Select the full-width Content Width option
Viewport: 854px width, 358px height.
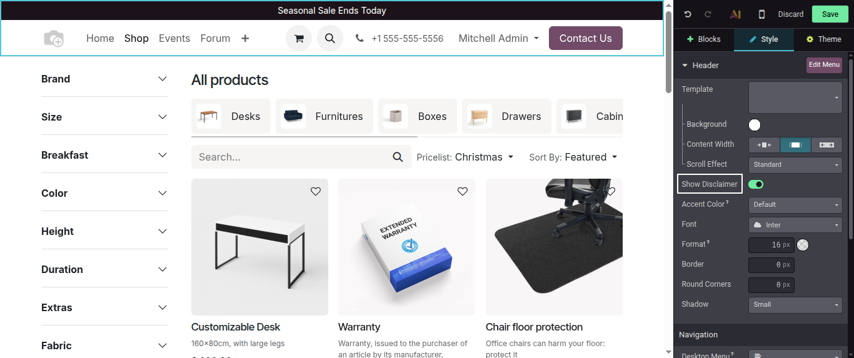(826, 145)
